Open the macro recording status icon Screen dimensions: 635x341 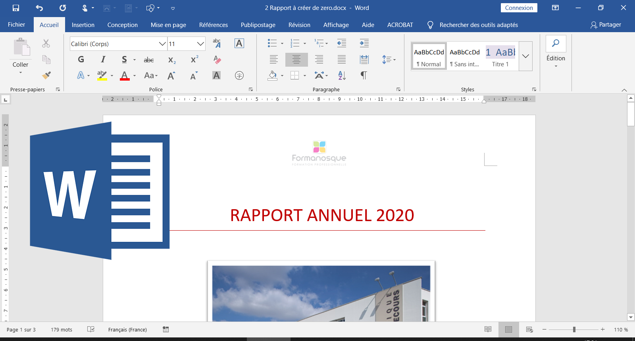166,329
